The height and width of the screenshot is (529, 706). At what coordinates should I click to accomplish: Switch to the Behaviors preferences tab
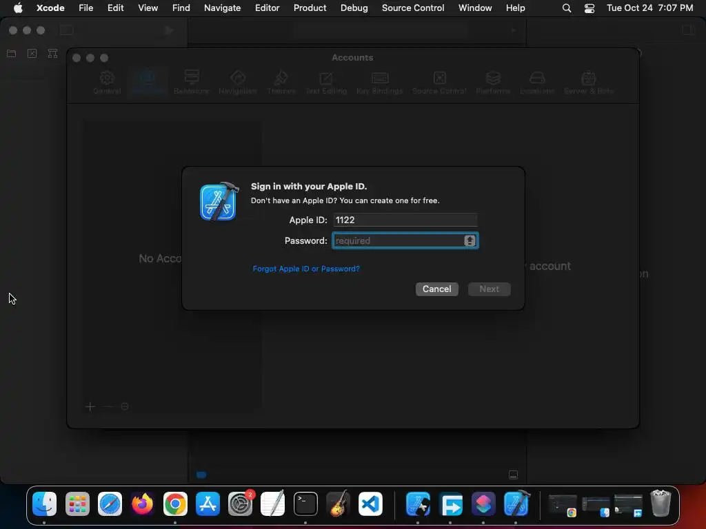point(192,83)
